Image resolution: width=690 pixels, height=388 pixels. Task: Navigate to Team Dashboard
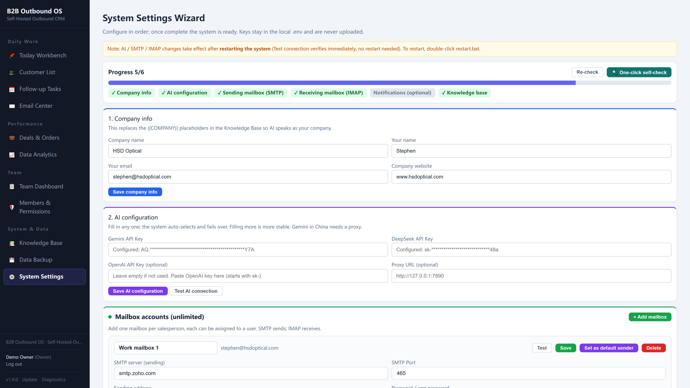45,187
